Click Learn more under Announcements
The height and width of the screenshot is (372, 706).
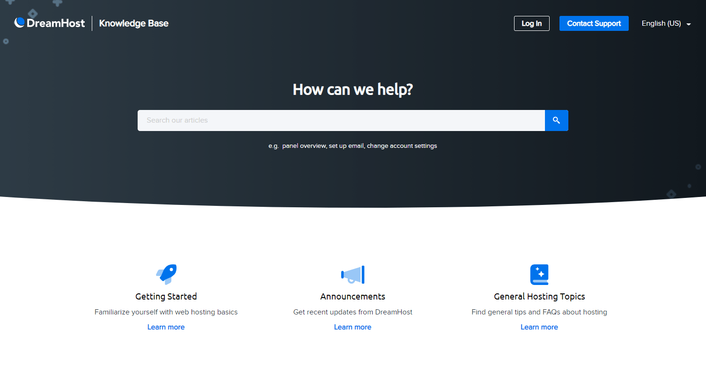tap(353, 327)
